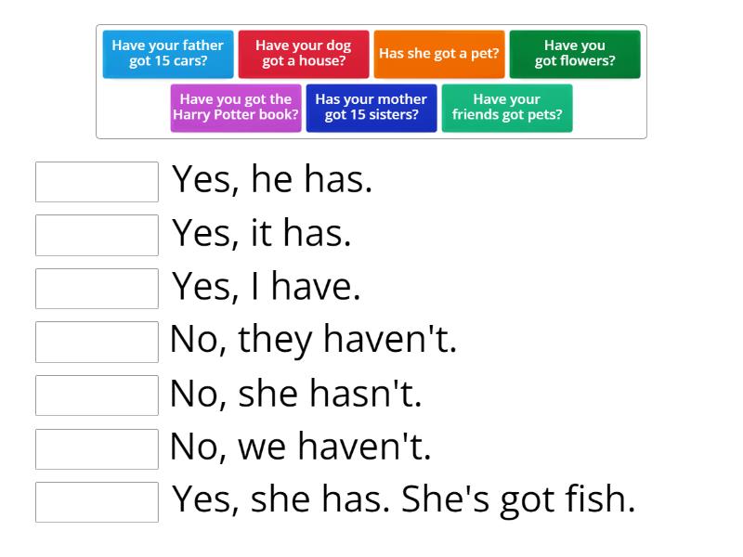Select the 'Has your mother got 15 sisters?' card
The height and width of the screenshot is (557, 743).
click(x=371, y=108)
